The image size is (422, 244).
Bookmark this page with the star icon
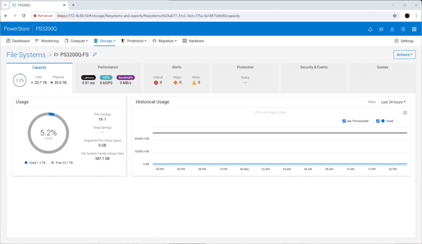click(395, 16)
